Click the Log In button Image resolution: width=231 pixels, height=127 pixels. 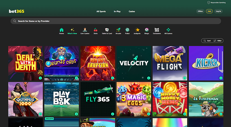pos(218,11)
